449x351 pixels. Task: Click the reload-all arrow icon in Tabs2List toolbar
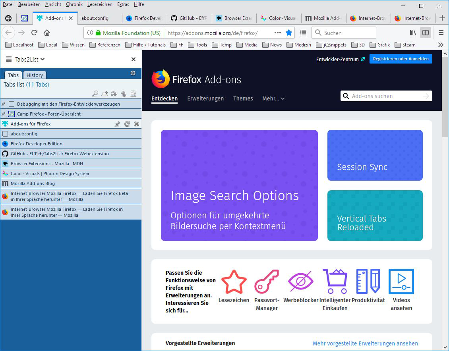coord(114,94)
